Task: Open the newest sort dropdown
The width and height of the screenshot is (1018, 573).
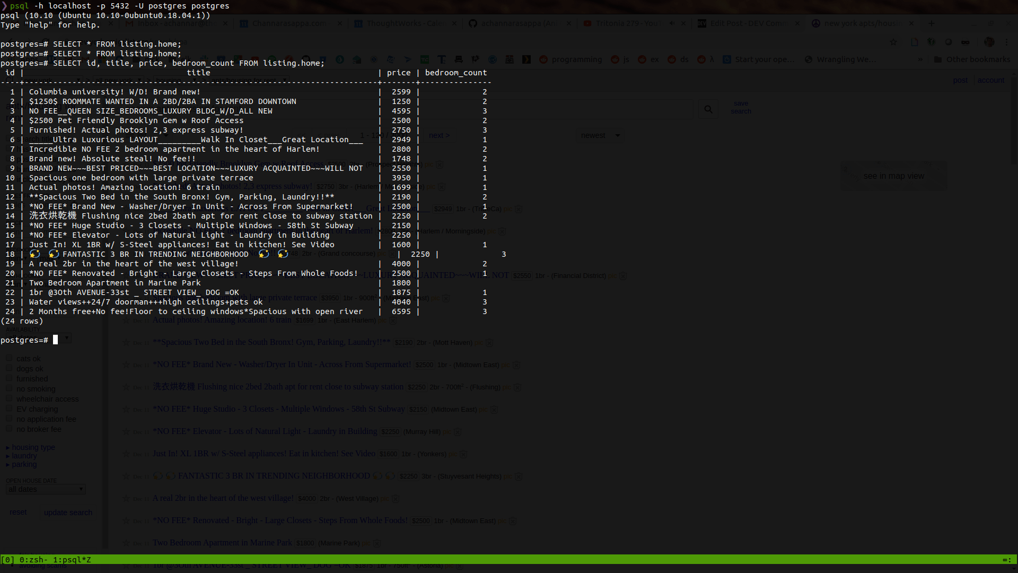Action: click(600, 135)
